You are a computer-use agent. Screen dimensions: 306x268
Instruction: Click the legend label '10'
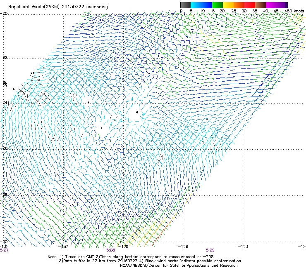click(x=202, y=11)
